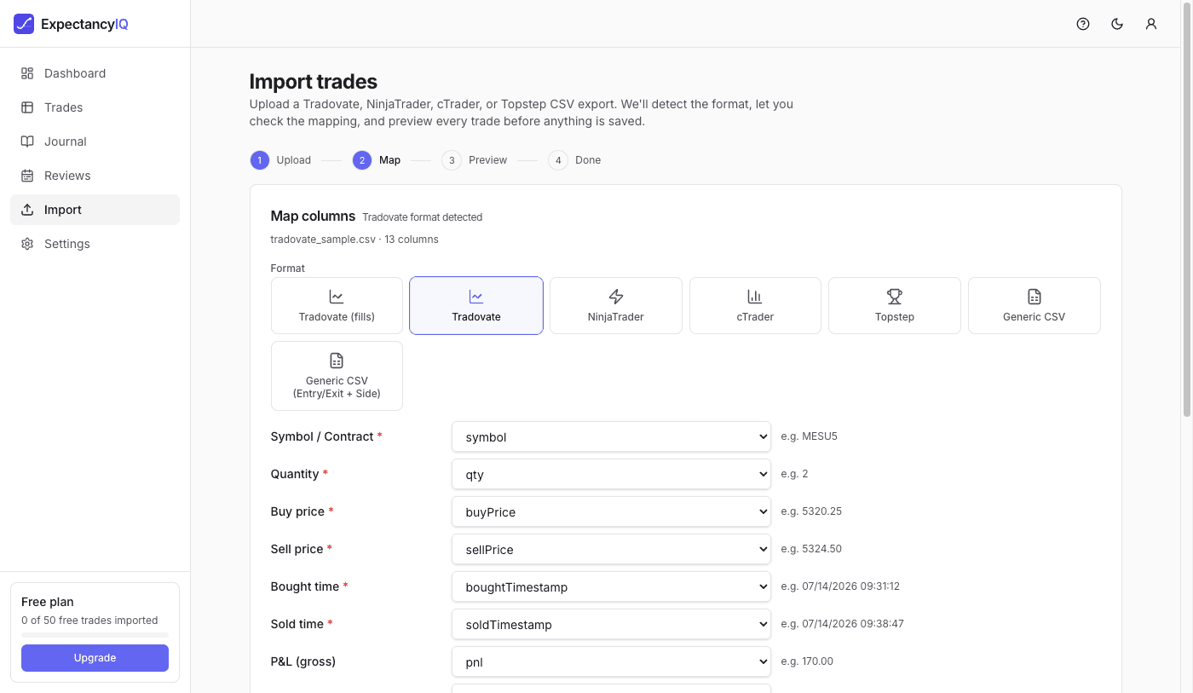Click the Topstep trophy icon

(x=895, y=297)
